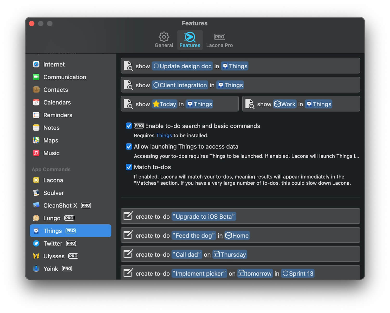
Task: Select Maps in the sidebar
Action: pyautogui.click(x=70, y=140)
